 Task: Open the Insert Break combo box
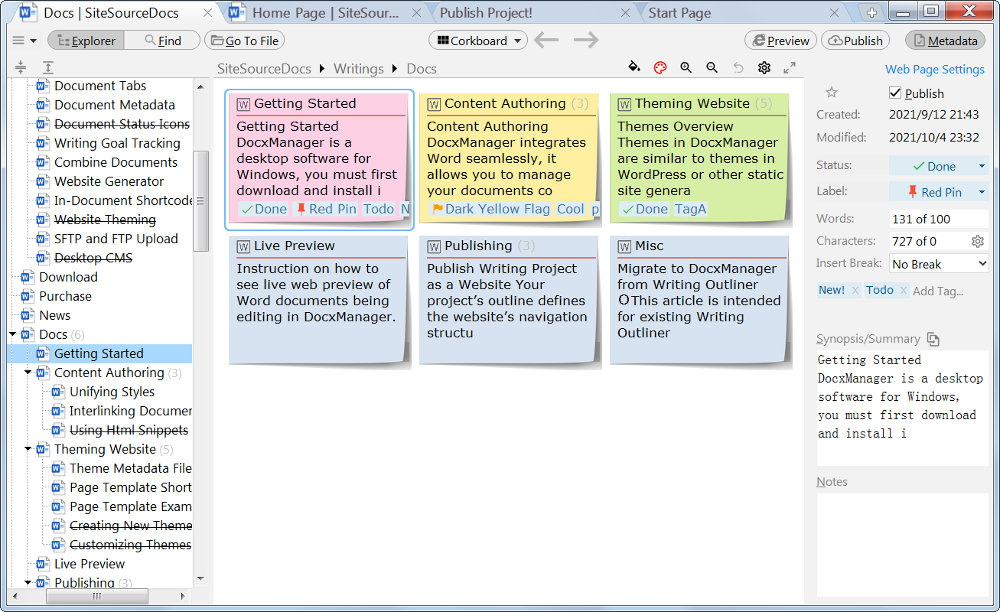pos(939,264)
